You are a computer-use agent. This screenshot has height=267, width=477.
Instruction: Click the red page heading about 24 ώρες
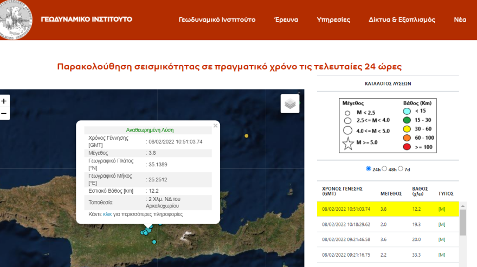[229, 67]
